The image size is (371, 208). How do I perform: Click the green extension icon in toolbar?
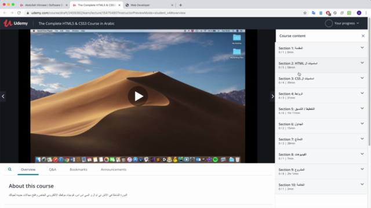pyautogui.click(x=349, y=13)
